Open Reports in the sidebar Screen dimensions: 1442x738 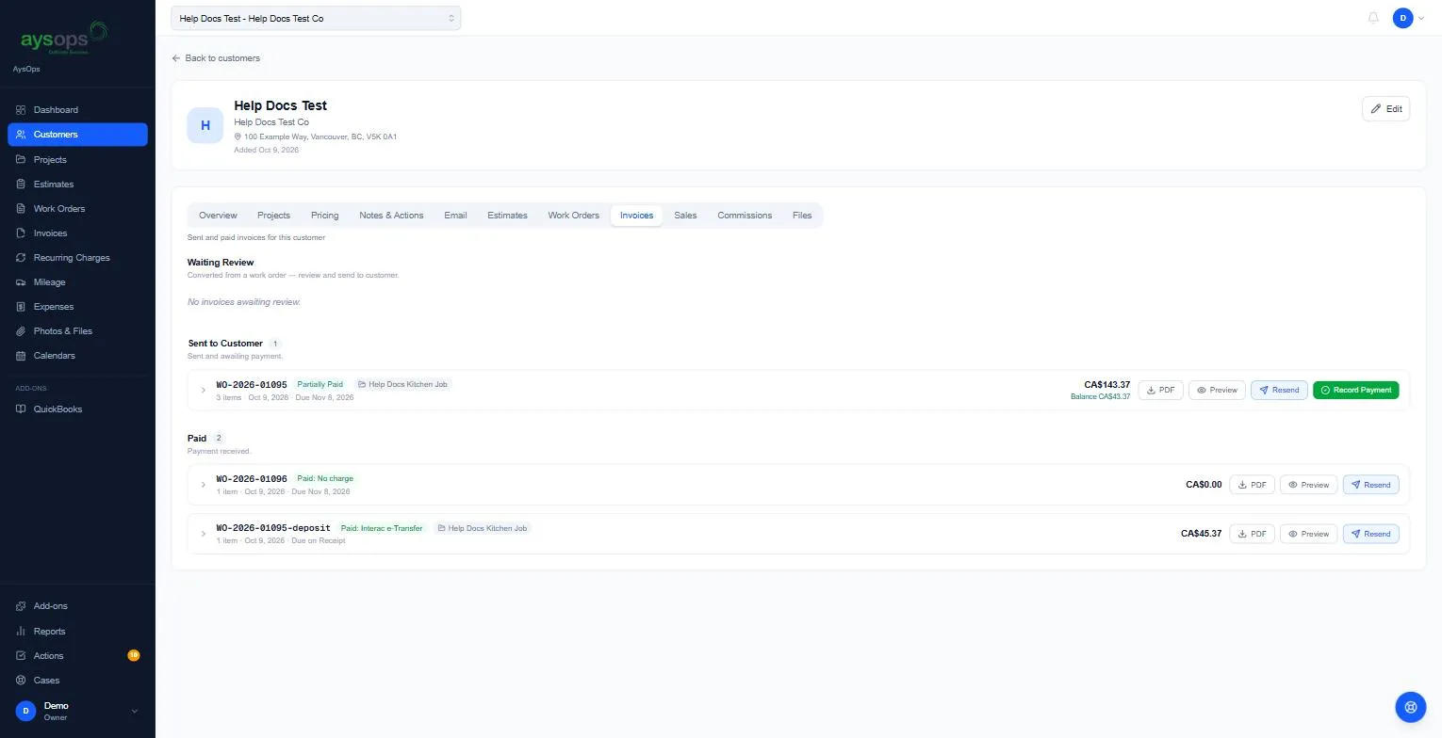[77, 632]
